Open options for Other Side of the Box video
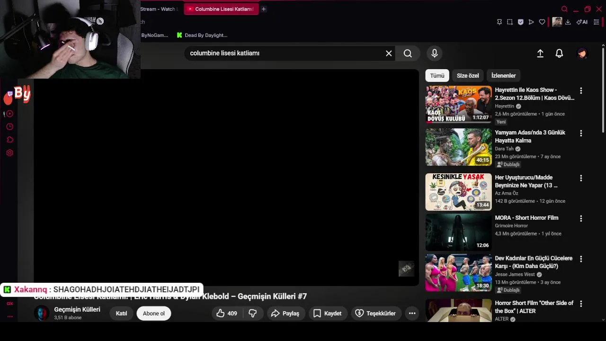Image resolution: width=606 pixels, height=341 pixels. click(581, 304)
